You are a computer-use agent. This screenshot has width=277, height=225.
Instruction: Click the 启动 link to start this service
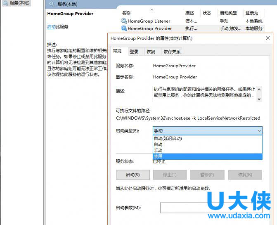coord(52,27)
